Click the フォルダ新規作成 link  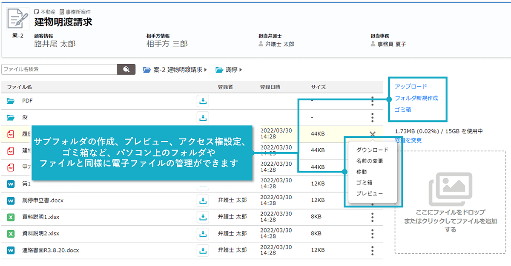[416, 98]
